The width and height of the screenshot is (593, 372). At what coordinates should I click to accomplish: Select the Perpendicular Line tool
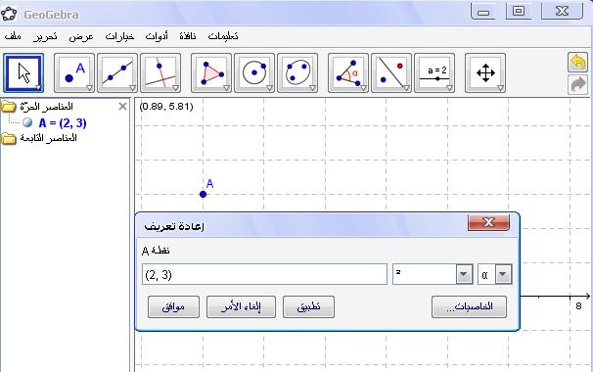click(160, 73)
